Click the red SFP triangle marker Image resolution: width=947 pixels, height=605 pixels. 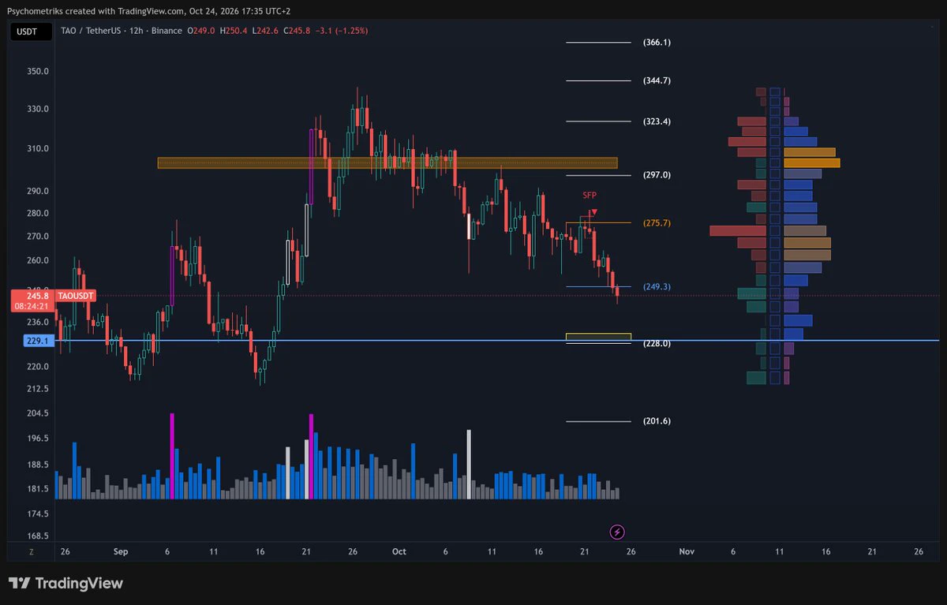click(593, 212)
